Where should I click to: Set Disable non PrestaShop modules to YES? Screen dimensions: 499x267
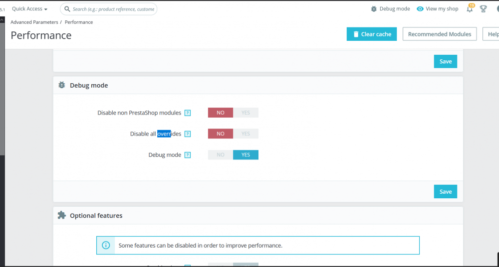coord(246,113)
